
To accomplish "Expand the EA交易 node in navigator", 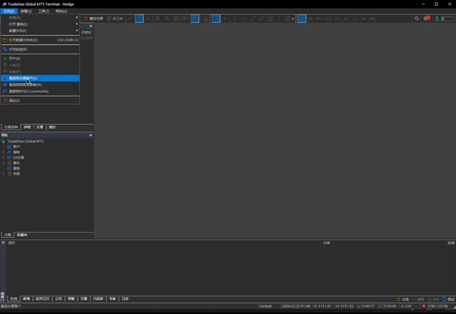I will tap(3, 158).
